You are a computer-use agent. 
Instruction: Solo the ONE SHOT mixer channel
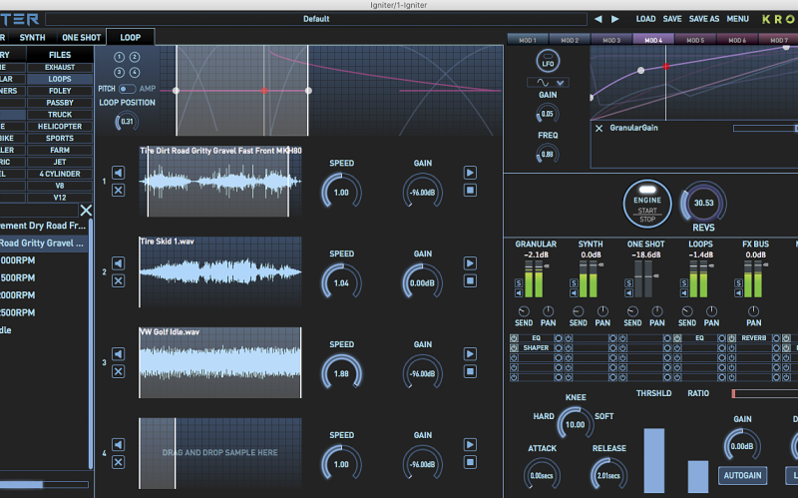tap(629, 283)
